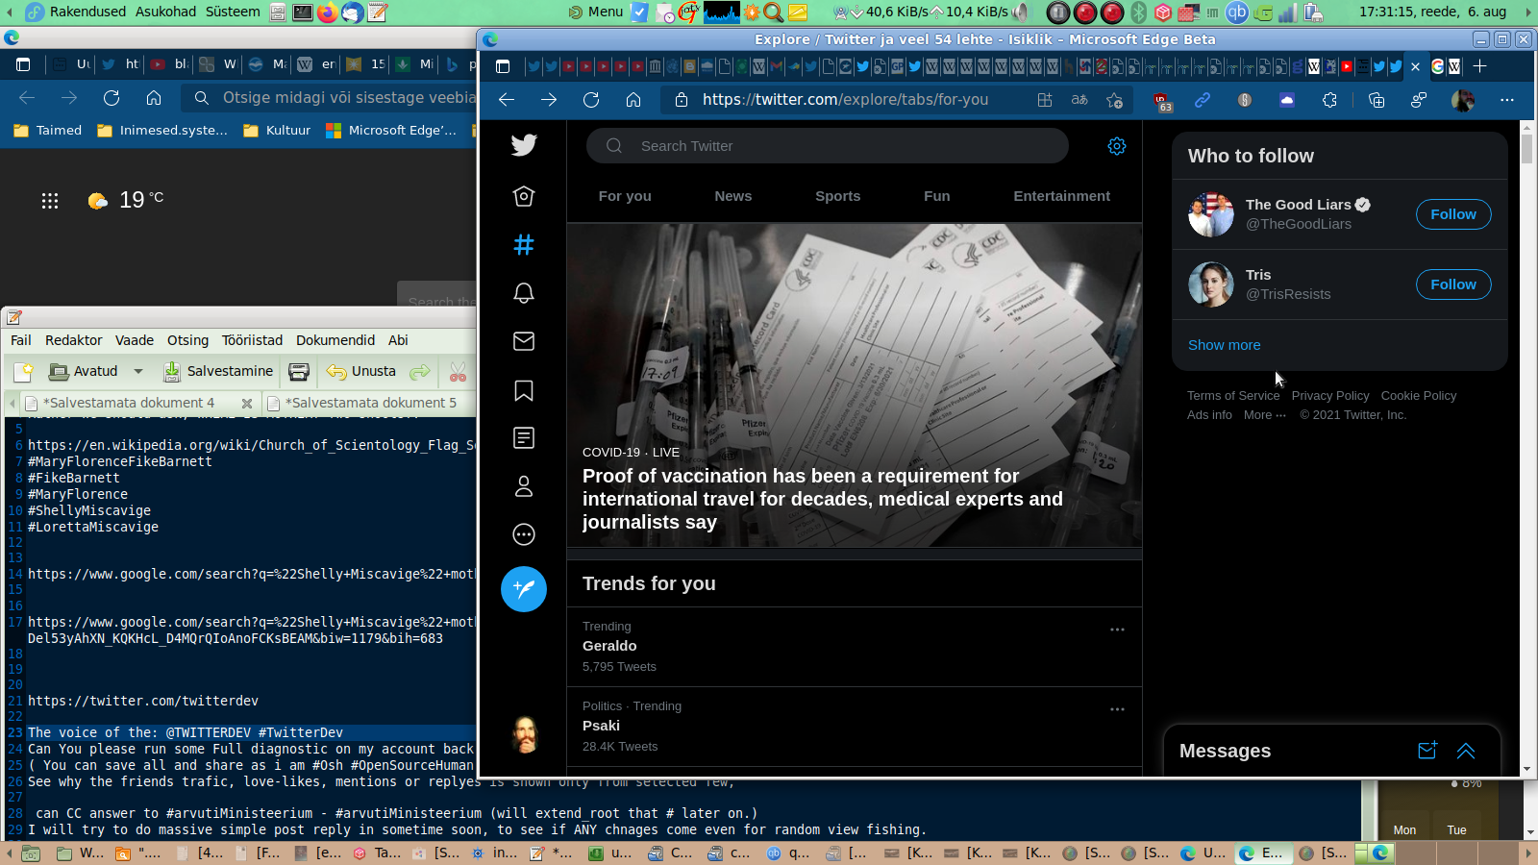Start a new message in Messages drawer
Viewport: 1538px width, 865px height.
click(x=1427, y=751)
